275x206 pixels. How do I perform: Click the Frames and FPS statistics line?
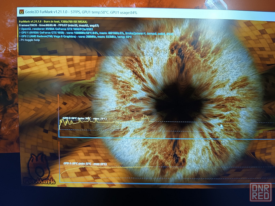coord(59,25)
